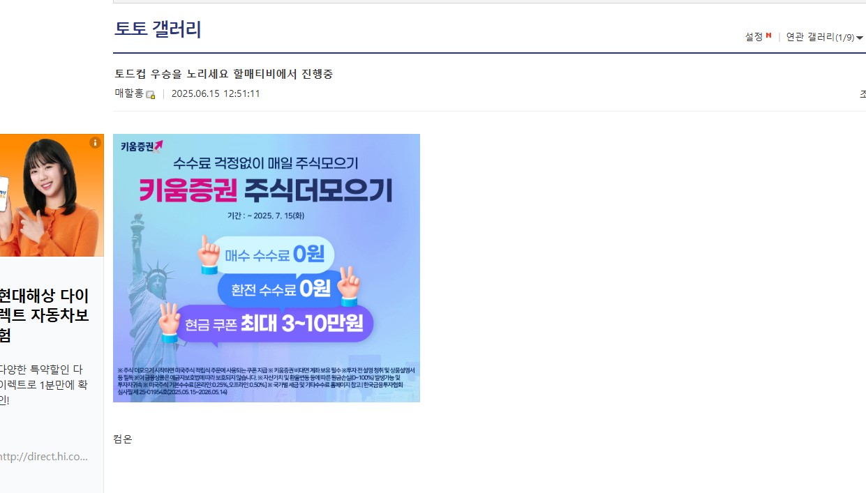This screenshot has width=866, height=493.
Task: Click the ad info icon on the side banner
Action: click(96, 143)
